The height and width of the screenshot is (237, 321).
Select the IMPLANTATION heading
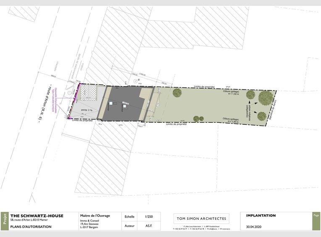(x=260, y=216)
